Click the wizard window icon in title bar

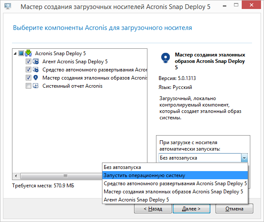pos(8,6)
